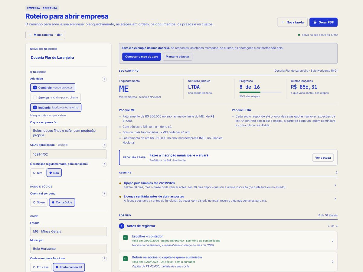Click the Nova tarefa button
This screenshot has height=272, width=363.
tap(293, 22)
